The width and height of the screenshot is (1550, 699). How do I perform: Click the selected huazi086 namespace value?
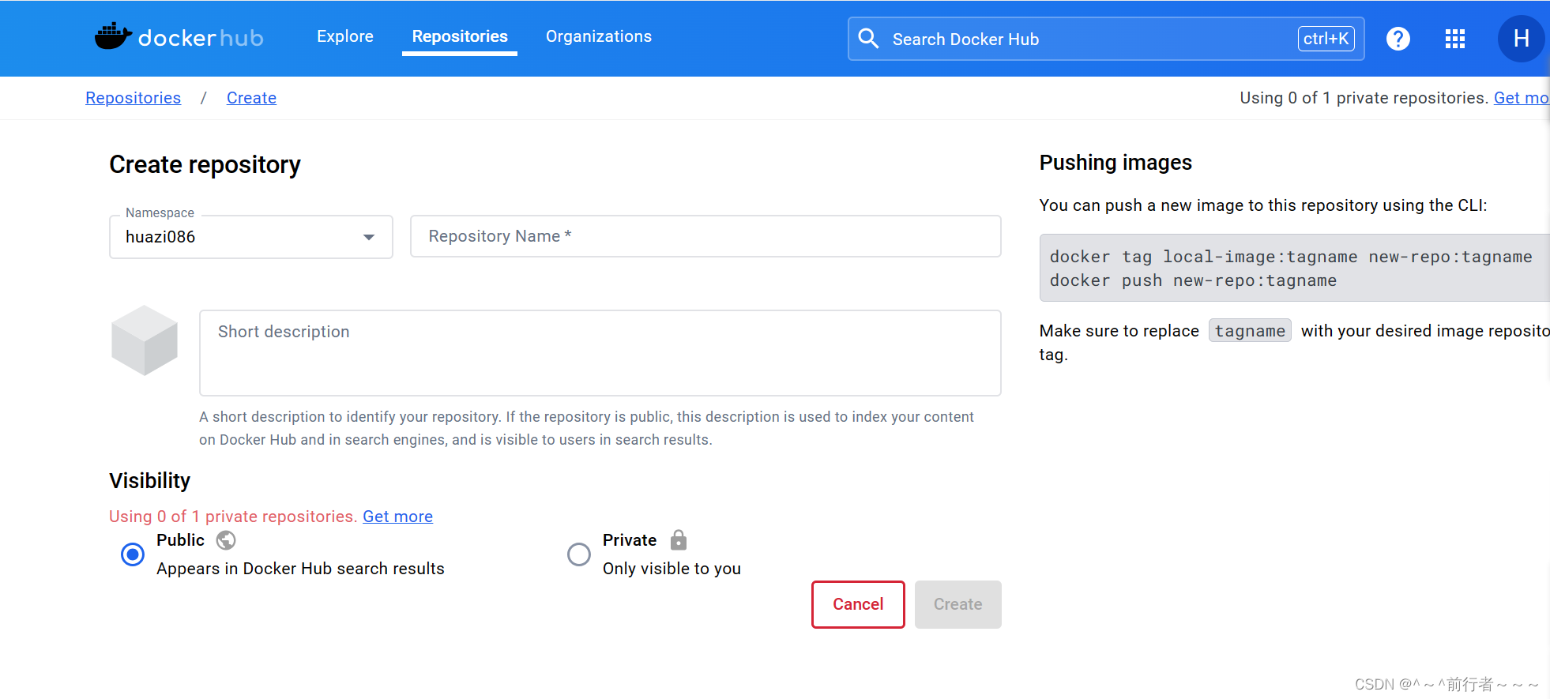coord(160,237)
